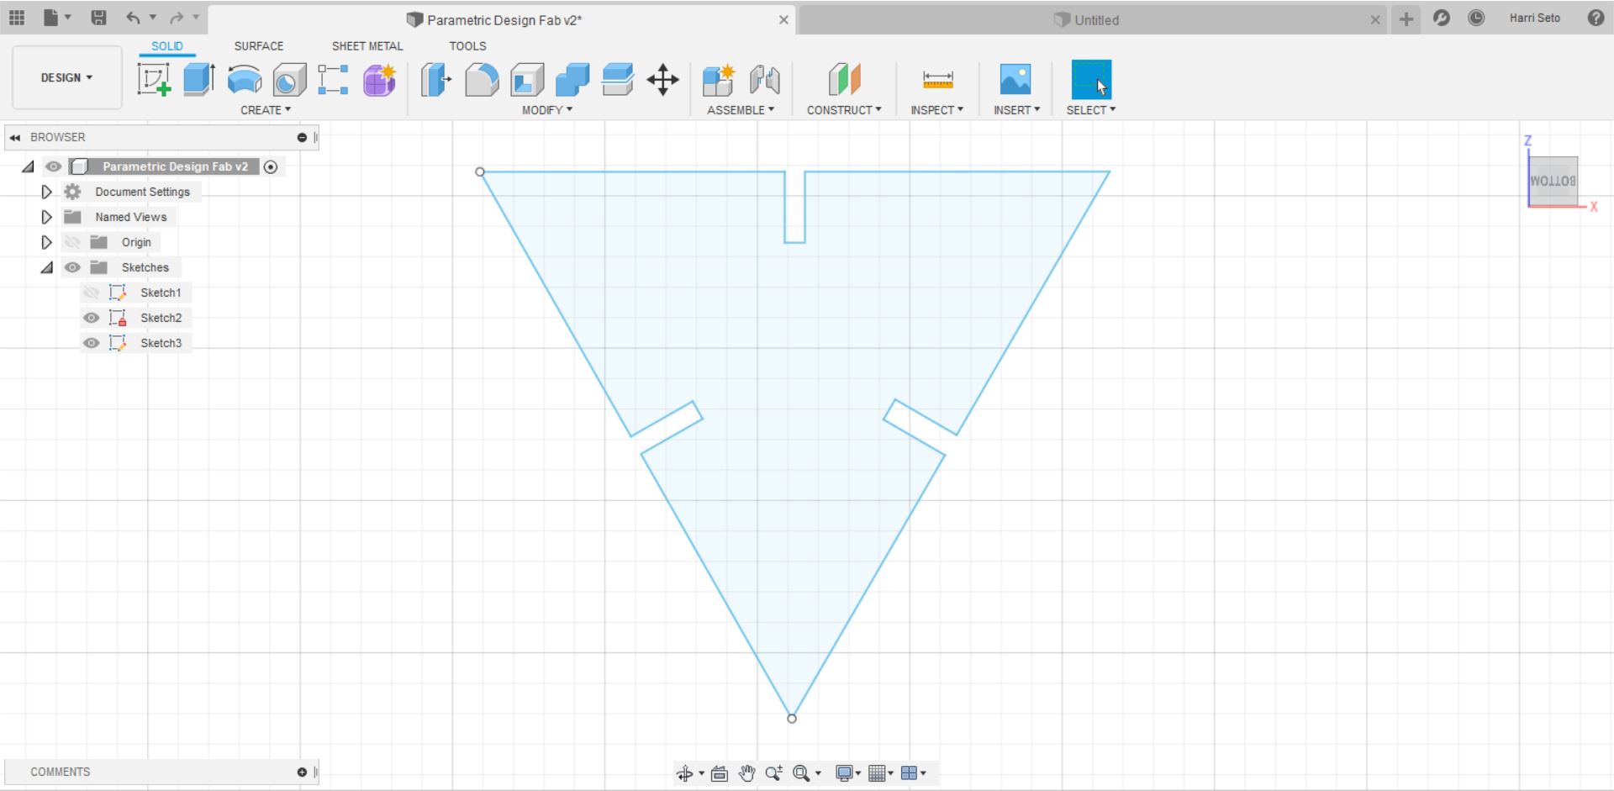Viewport: 1614px width, 791px height.
Task: Open the Create Form tool
Action: tap(380, 80)
